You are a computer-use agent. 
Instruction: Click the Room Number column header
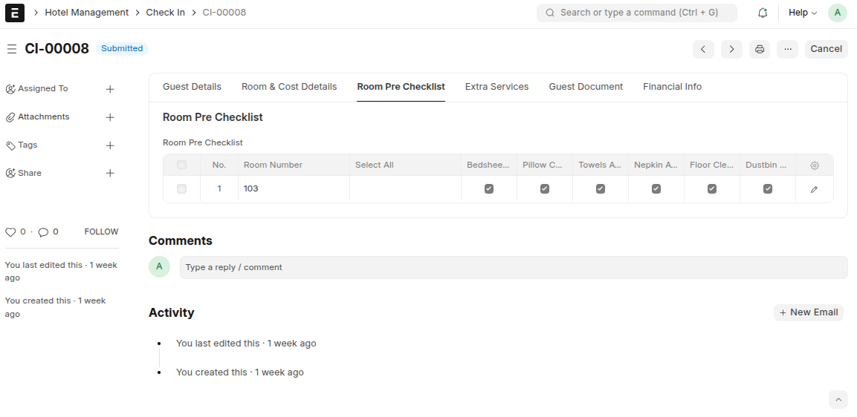(294, 165)
